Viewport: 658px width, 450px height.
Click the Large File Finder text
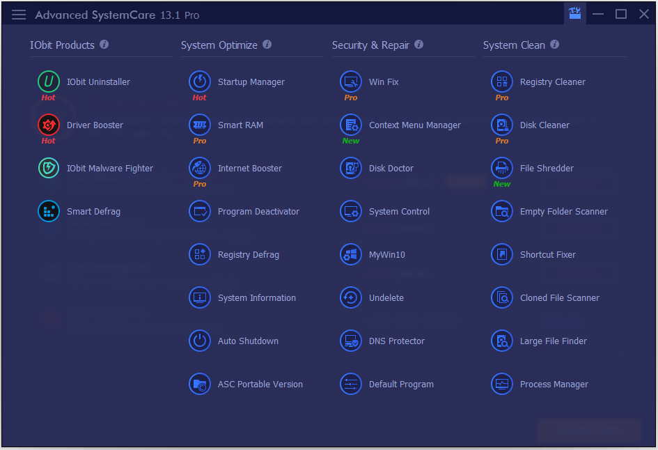pos(553,341)
